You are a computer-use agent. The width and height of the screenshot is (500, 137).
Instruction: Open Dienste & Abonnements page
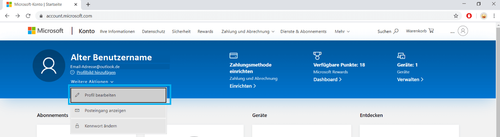[x=303, y=31]
